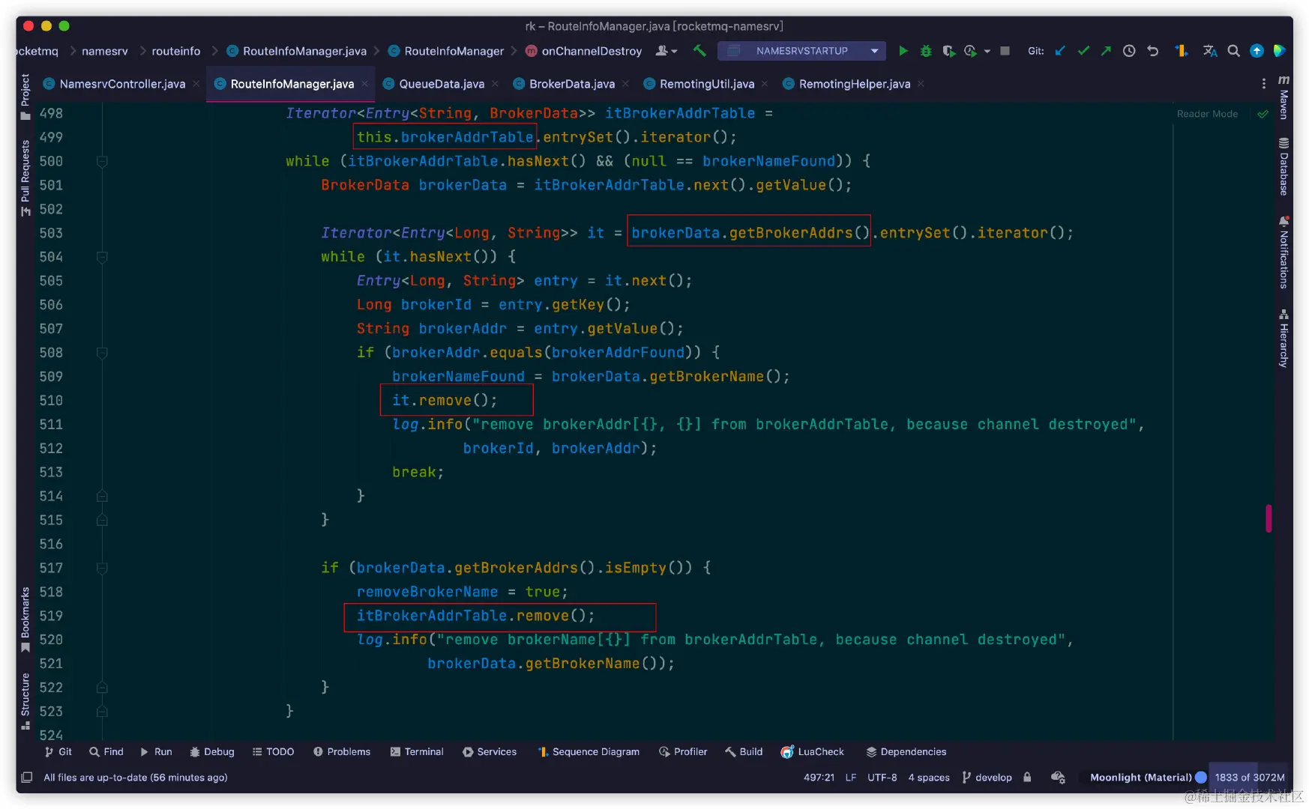
Task: Collapse the while block at line 504
Action: click(102, 257)
